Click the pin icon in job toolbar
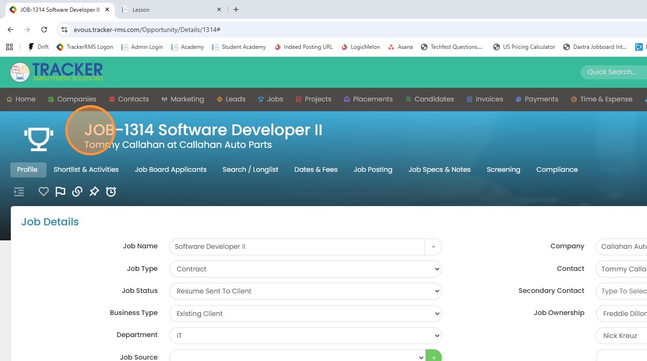 [94, 192]
